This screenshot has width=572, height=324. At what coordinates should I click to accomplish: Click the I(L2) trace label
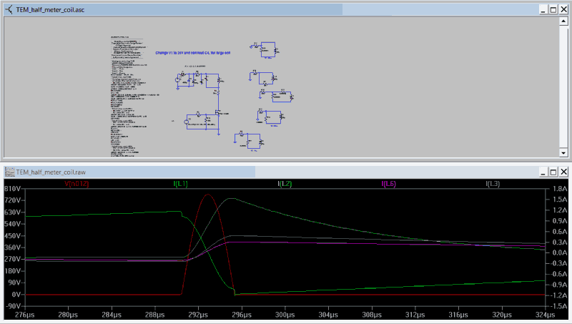coord(284,184)
